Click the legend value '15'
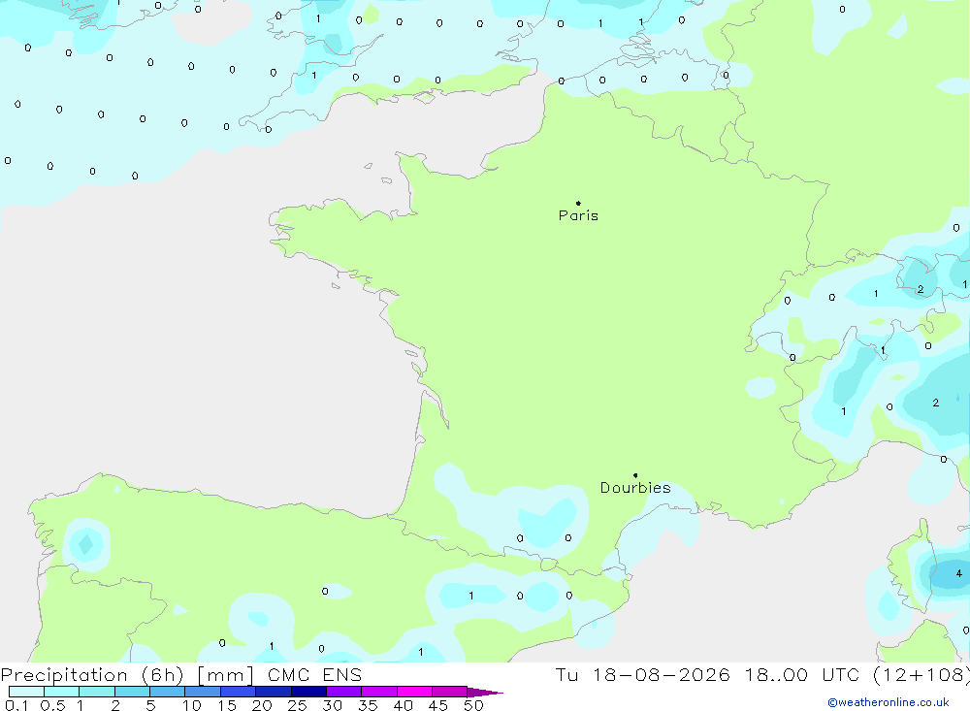Image resolution: width=970 pixels, height=711 pixels. tap(227, 705)
